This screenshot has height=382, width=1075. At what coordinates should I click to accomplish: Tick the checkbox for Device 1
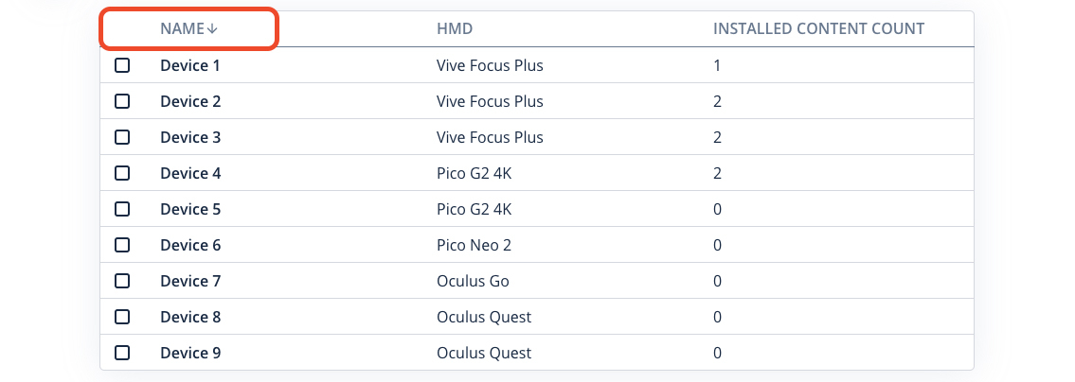click(x=122, y=66)
